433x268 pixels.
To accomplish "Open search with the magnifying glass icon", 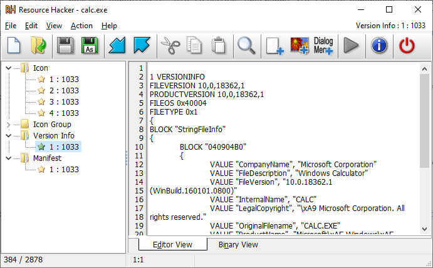I will pyautogui.click(x=246, y=46).
